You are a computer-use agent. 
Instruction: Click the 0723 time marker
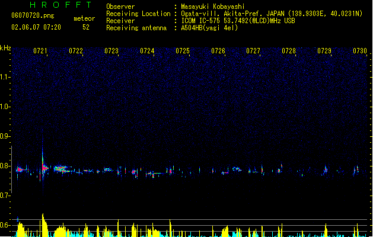click(x=111, y=51)
